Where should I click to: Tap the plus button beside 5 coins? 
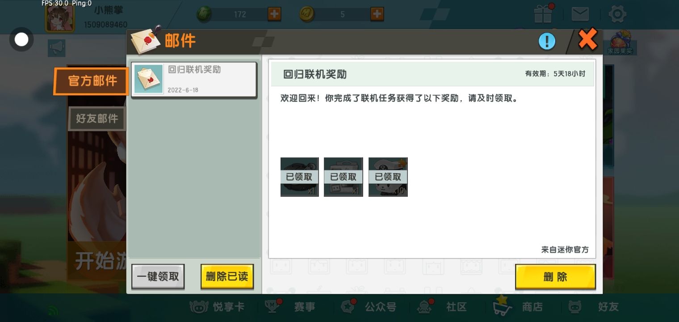377,14
